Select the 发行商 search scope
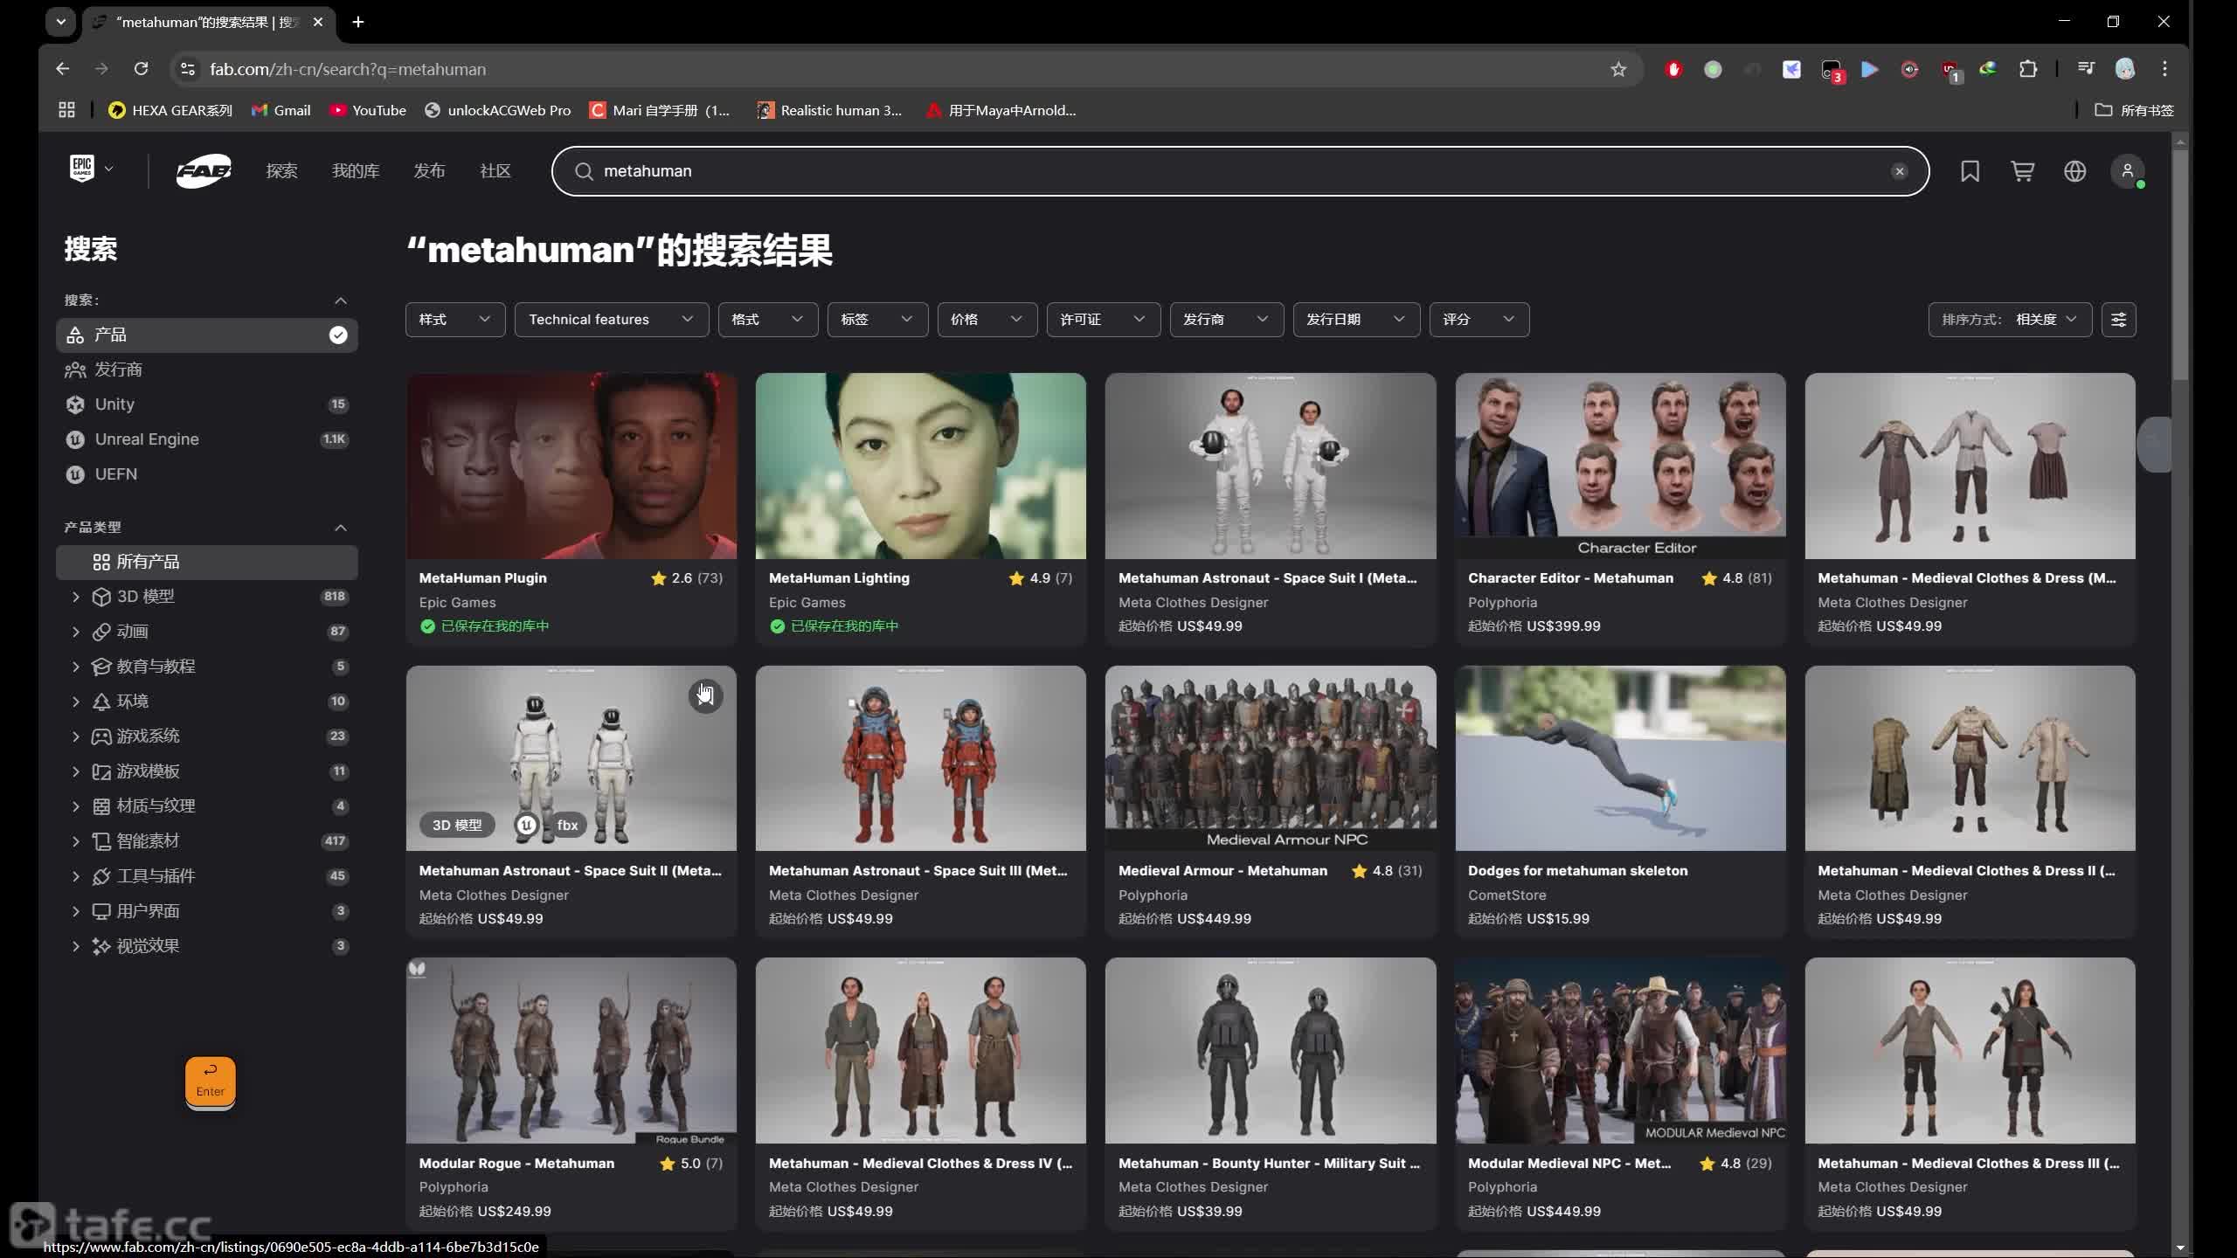This screenshot has width=2237, height=1258. click(x=207, y=370)
